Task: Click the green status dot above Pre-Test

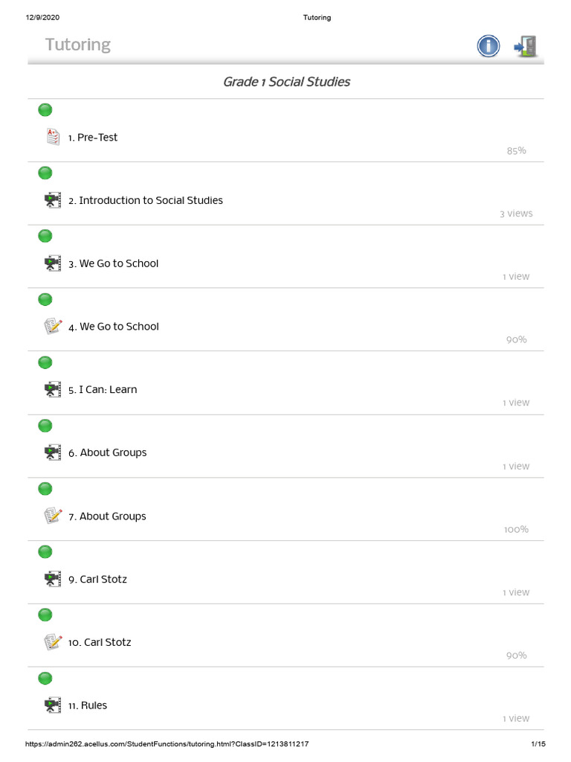Action: 45,110
